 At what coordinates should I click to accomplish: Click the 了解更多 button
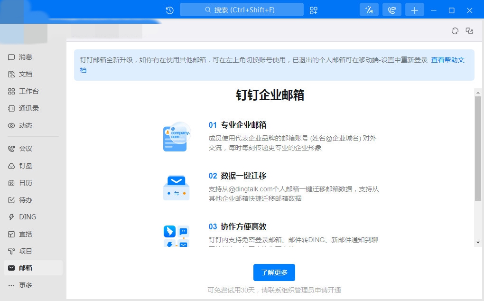[274, 273]
